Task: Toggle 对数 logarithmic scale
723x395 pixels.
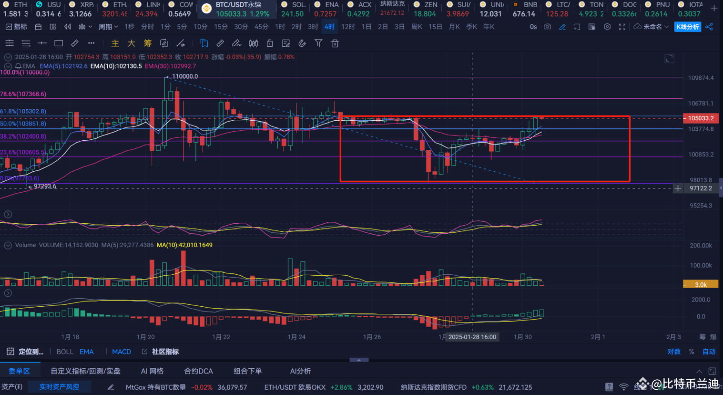Action: pos(674,352)
